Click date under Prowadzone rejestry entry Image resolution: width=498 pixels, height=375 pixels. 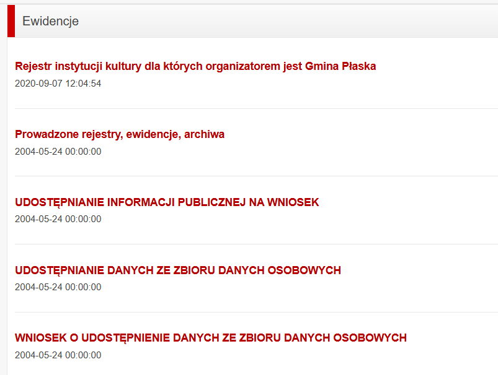click(x=58, y=152)
